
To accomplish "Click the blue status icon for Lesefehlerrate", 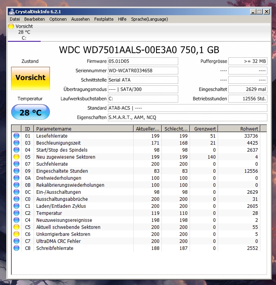I will point(16,136).
